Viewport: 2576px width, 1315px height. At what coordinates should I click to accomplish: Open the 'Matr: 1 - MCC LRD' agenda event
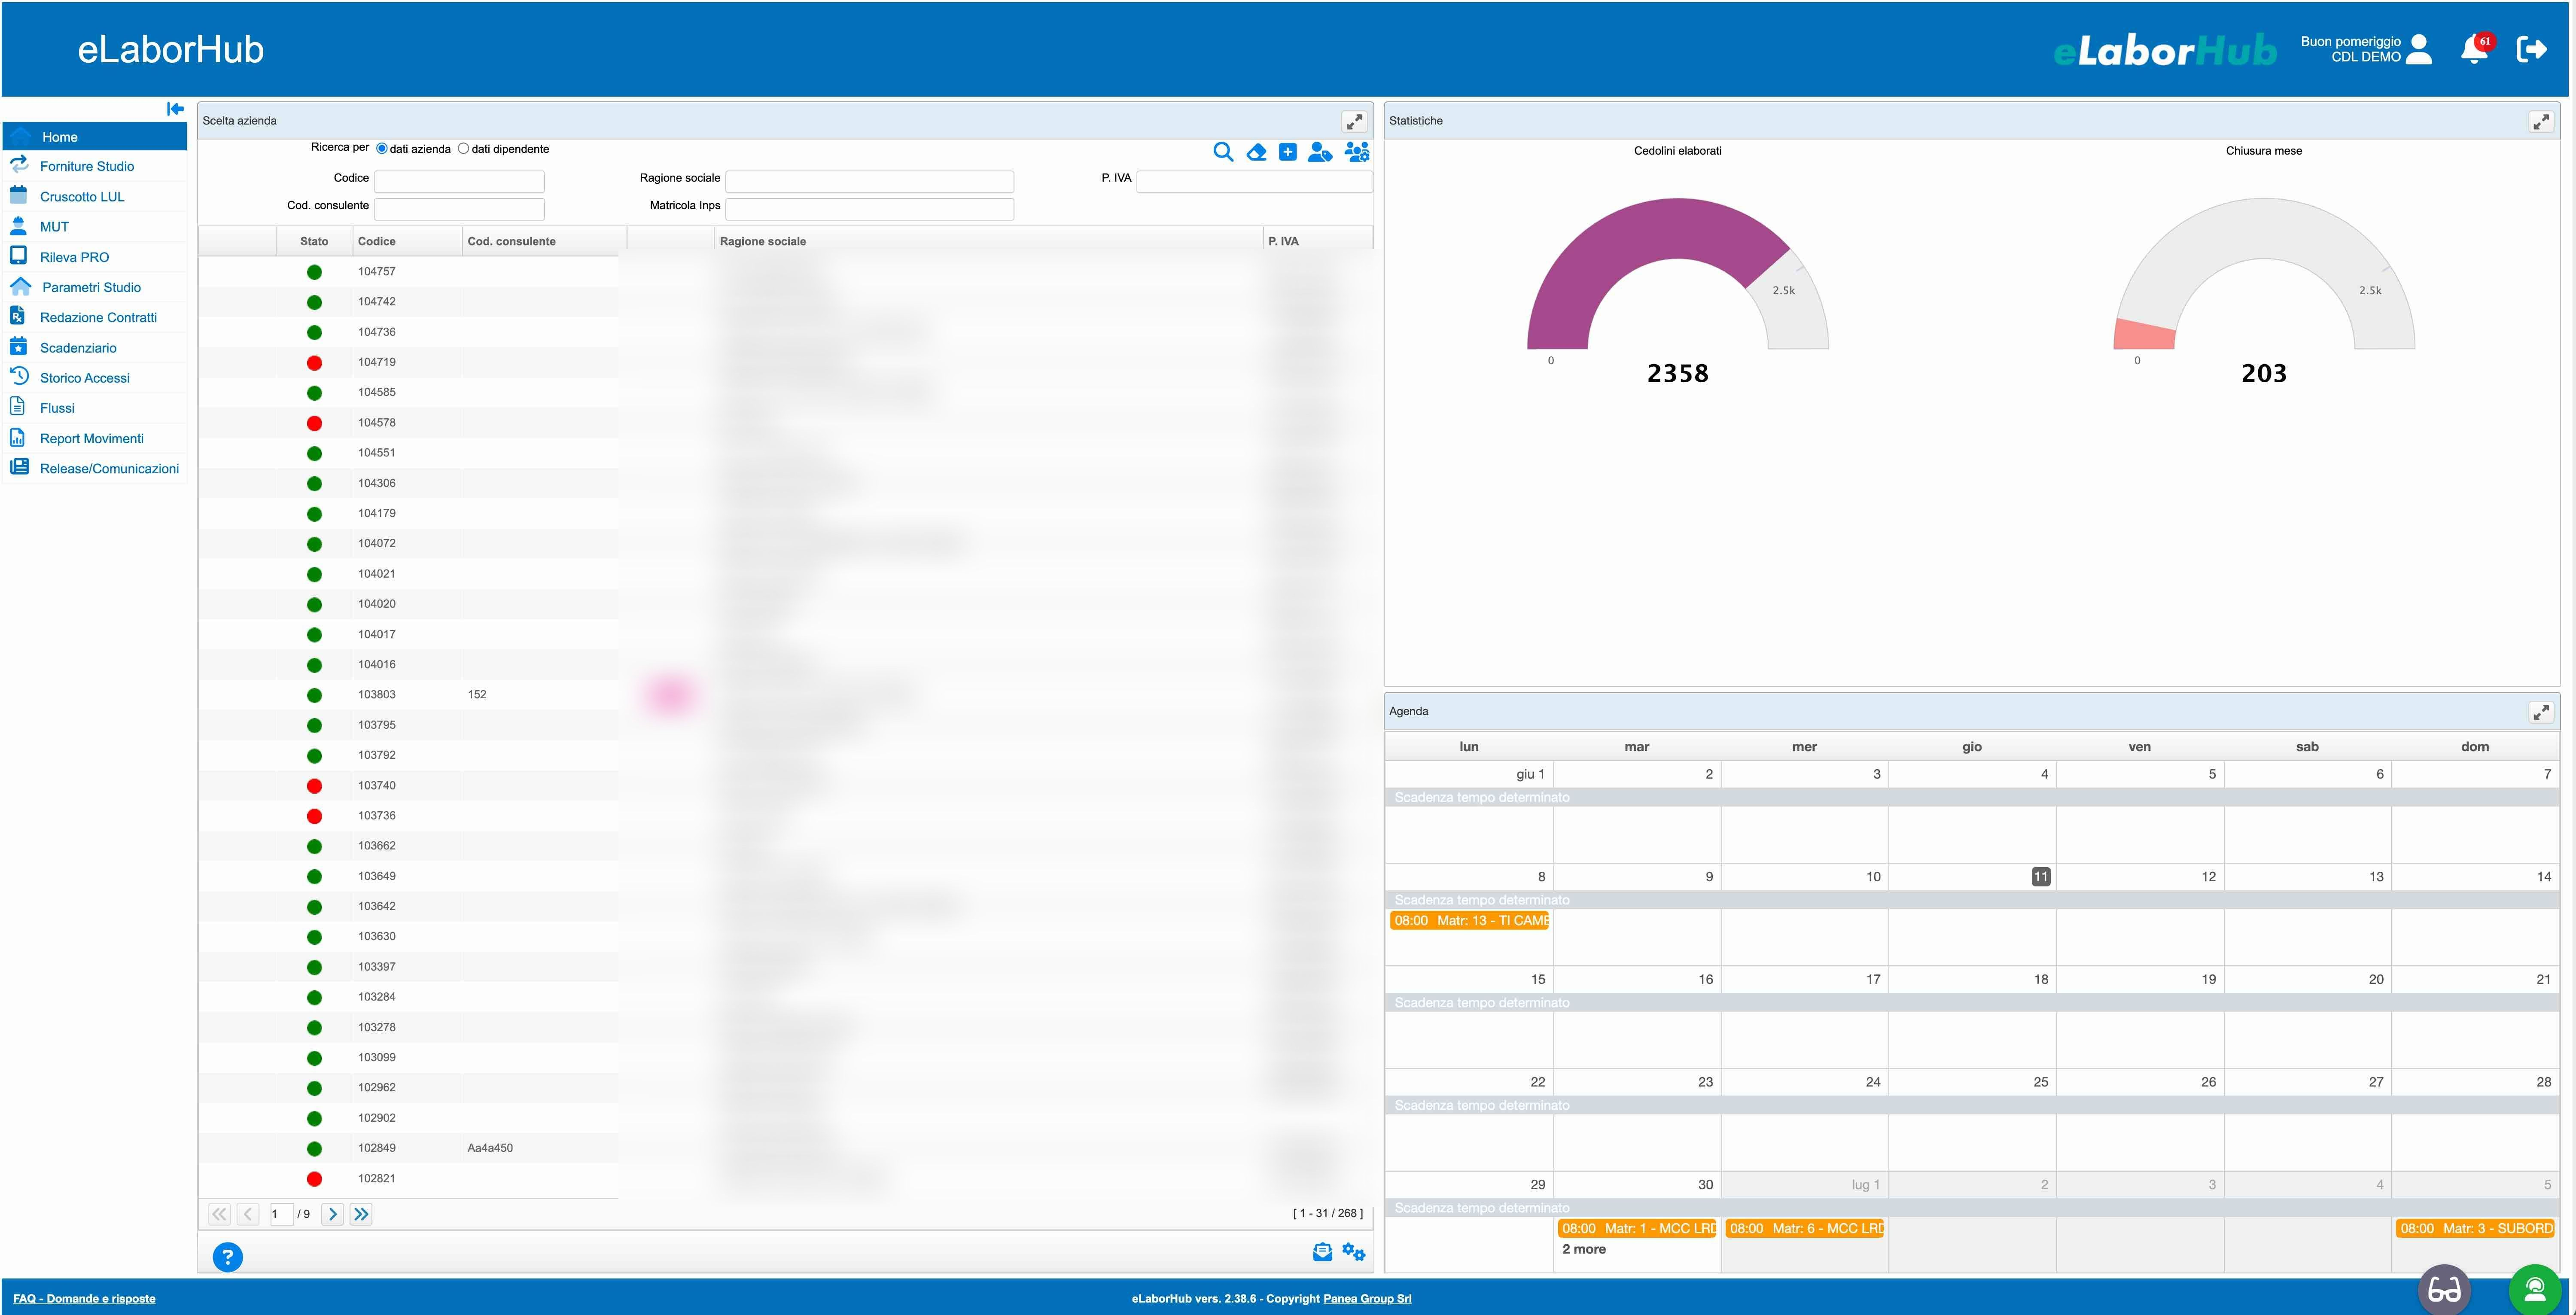tap(1637, 1229)
